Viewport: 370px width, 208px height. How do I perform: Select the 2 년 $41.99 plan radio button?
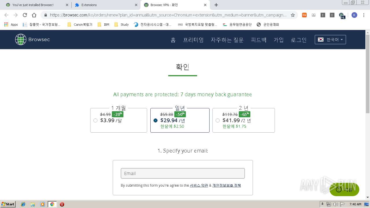[218, 120]
